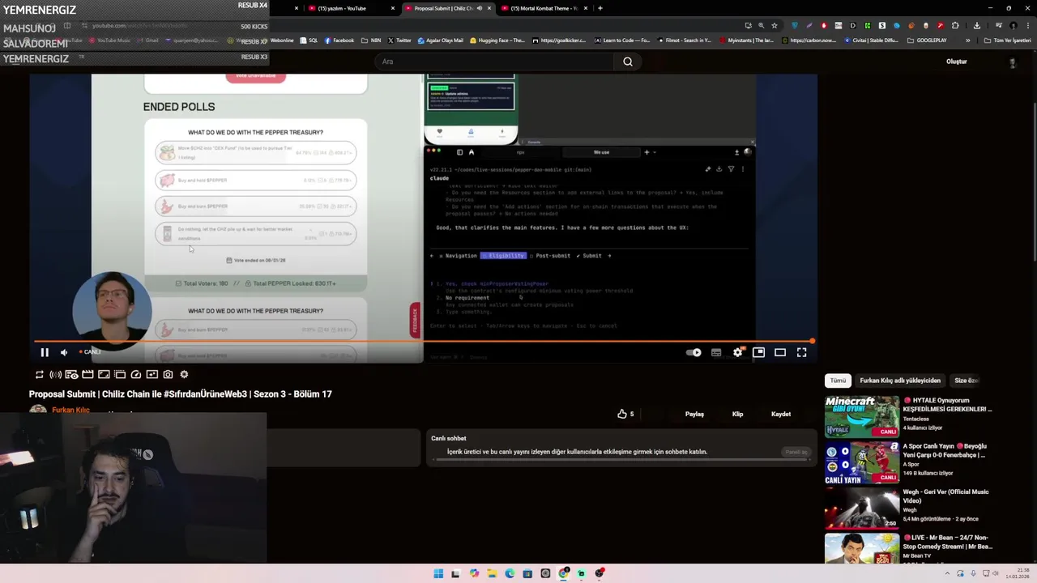Open Furkan Kılıç channel link
Screen dimensions: 1037x583
(70, 410)
